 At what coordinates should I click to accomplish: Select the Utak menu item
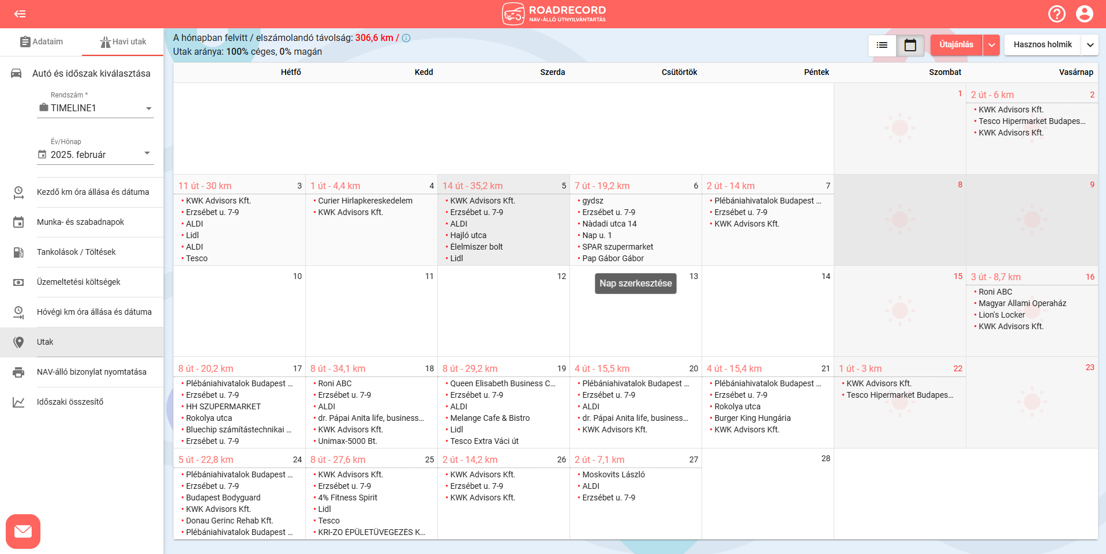pyautogui.click(x=82, y=342)
